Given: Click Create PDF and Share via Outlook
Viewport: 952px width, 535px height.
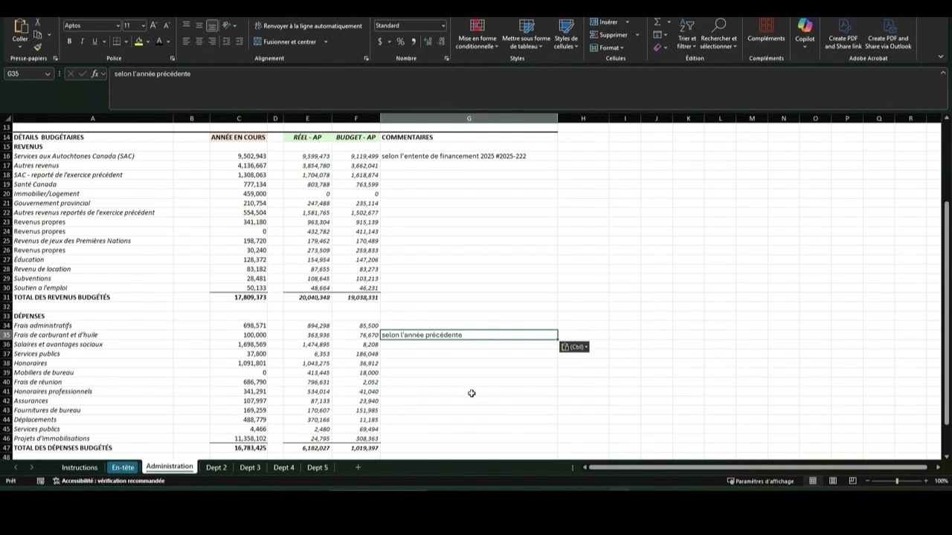Looking at the screenshot, I should pyautogui.click(x=888, y=34).
